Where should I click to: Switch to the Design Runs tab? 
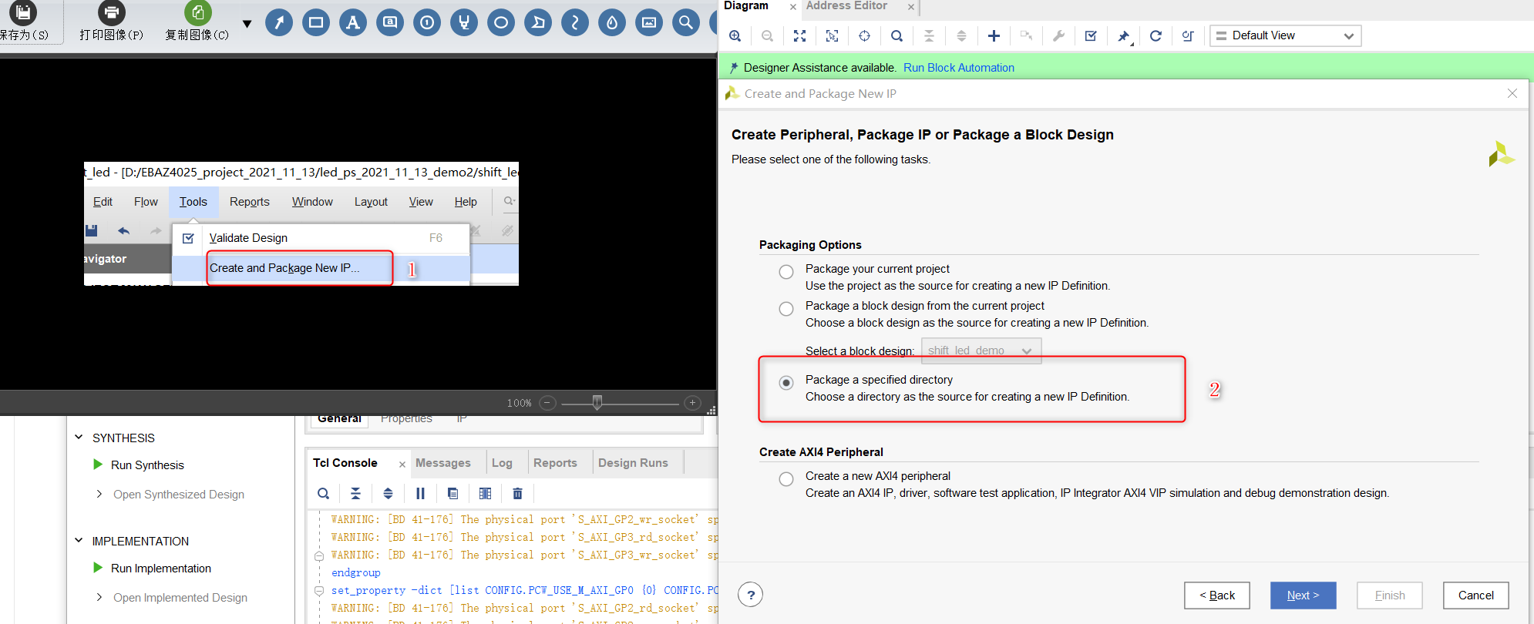tap(633, 463)
